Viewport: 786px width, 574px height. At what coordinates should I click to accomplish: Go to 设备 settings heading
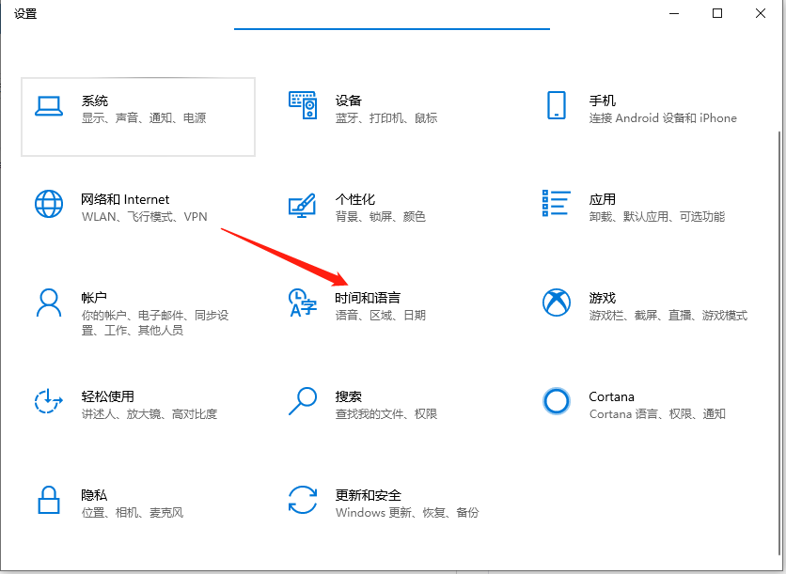[349, 101]
